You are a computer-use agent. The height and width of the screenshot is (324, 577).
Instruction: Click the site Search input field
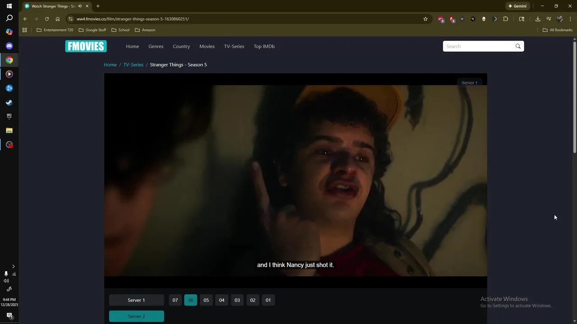click(478, 46)
